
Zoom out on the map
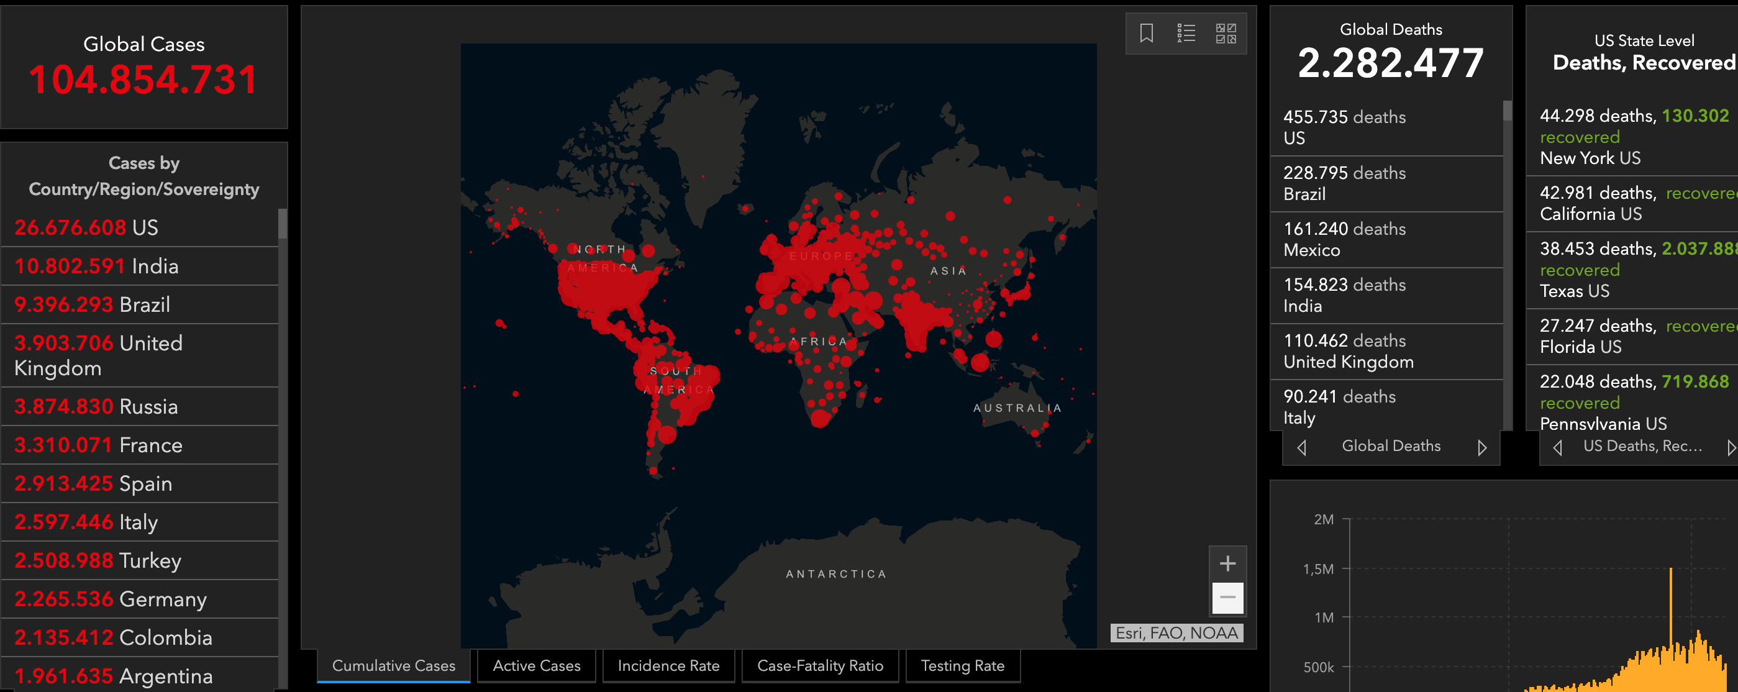[1227, 598]
